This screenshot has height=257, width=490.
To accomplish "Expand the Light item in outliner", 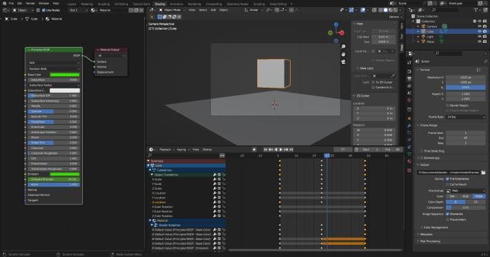I will (x=418, y=37).
